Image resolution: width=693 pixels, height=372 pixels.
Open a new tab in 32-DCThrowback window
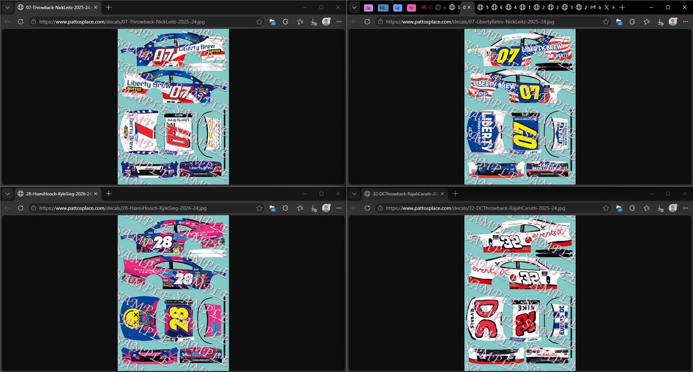tap(455, 194)
